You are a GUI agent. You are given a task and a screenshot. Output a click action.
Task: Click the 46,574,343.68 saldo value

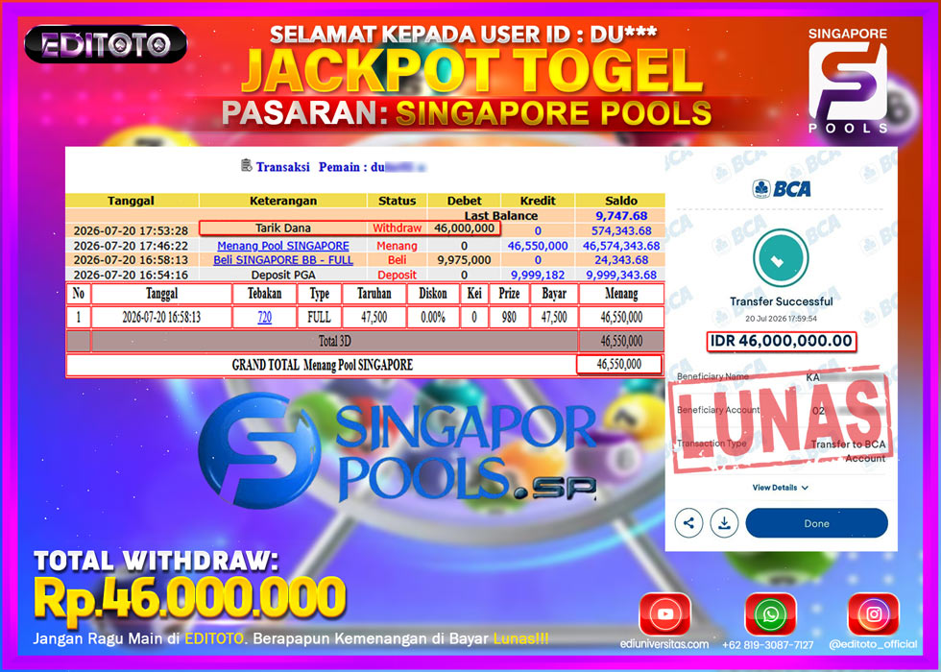621,246
